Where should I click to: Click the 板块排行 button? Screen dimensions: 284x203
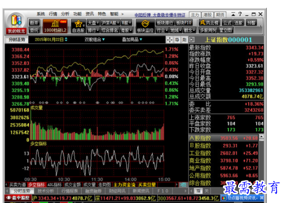[165, 23]
